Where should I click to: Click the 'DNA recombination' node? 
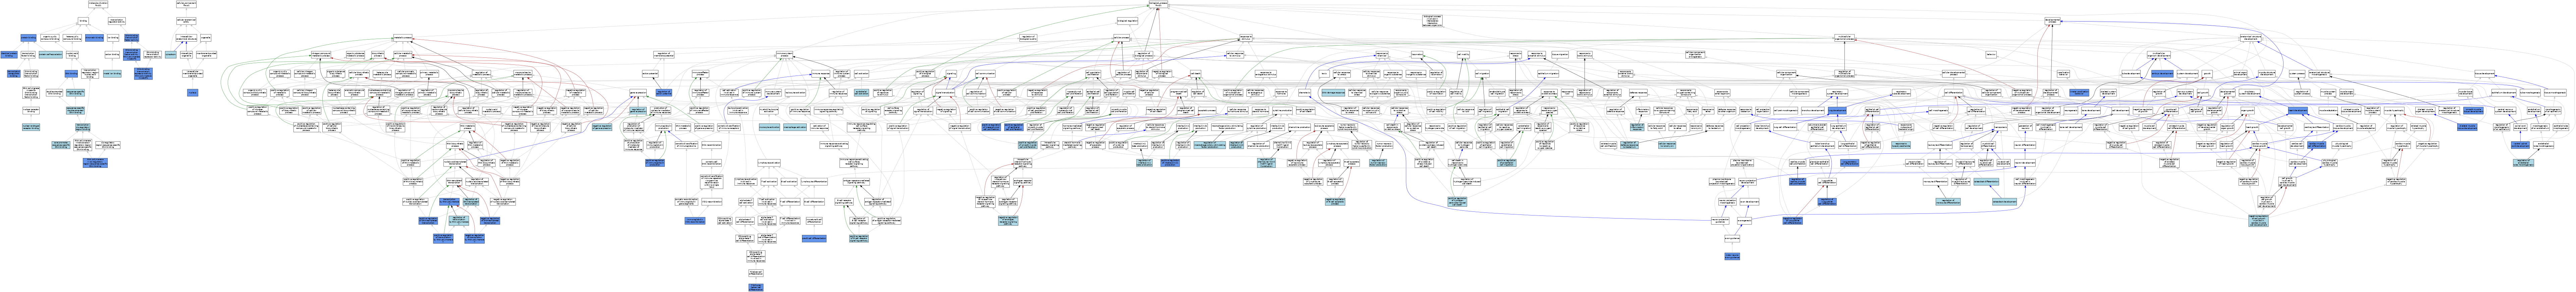712,145
